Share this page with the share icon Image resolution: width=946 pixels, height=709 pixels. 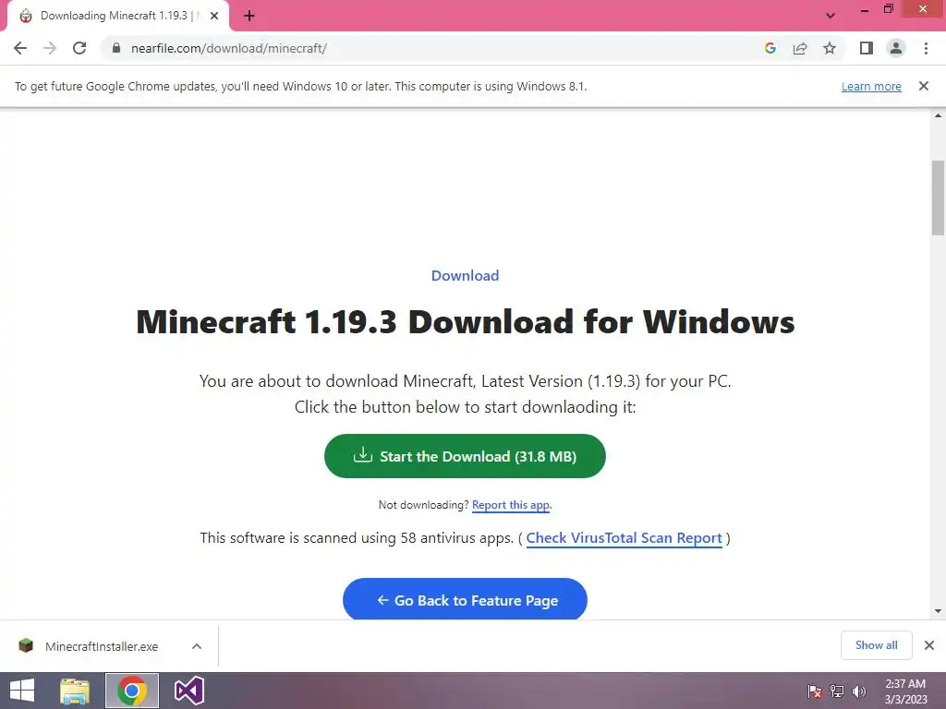800,48
